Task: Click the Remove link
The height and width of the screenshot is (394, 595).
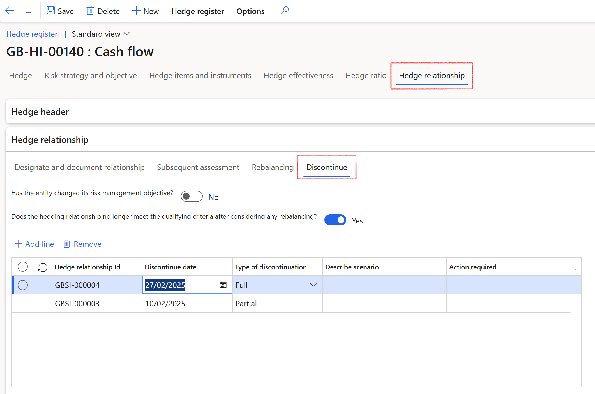Action: coord(87,244)
